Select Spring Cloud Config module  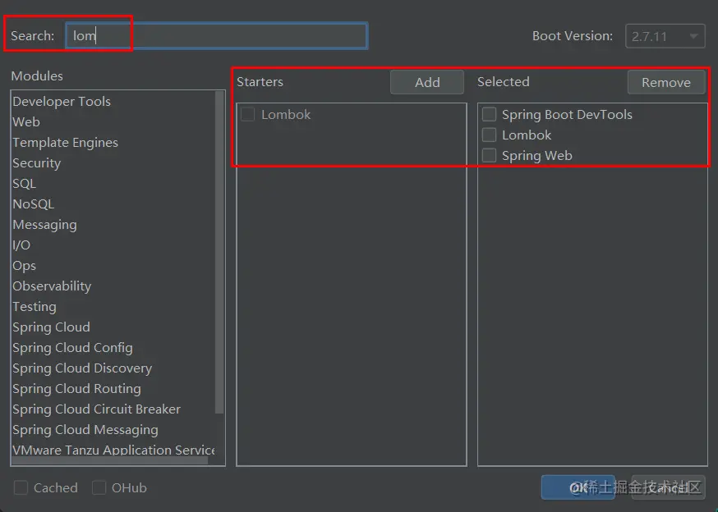click(x=72, y=348)
